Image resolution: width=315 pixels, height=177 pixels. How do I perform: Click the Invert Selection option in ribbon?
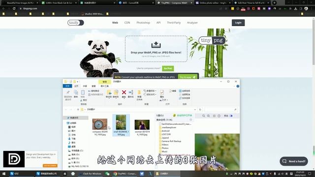pyautogui.click(x=185, y=98)
